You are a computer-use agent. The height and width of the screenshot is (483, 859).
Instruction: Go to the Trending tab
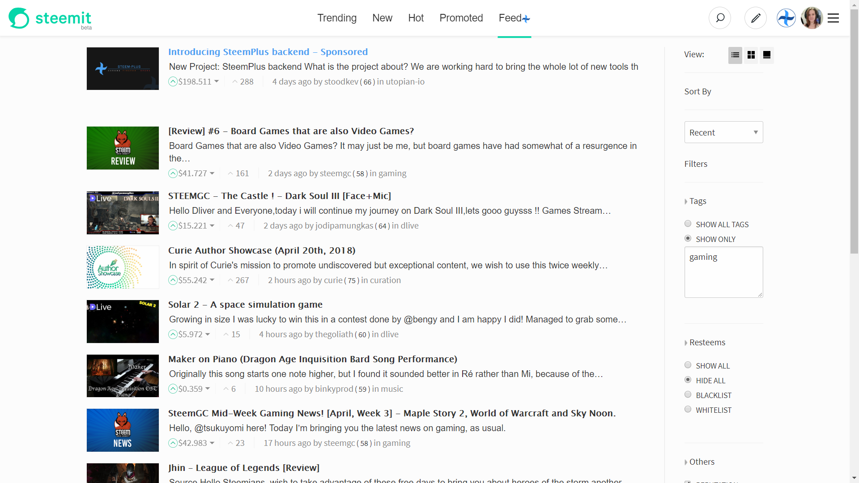337,18
